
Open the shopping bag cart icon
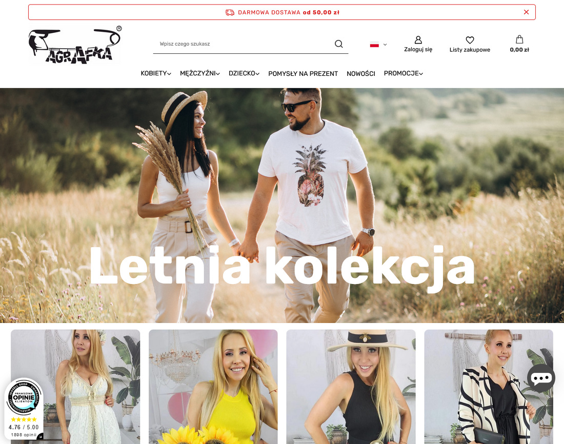pos(519,39)
